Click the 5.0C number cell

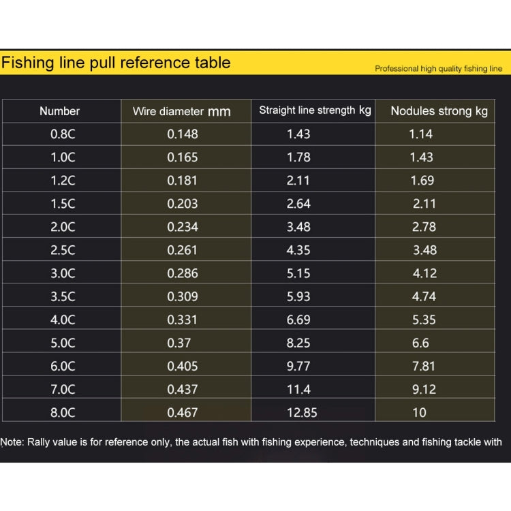[x=61, y=343]
